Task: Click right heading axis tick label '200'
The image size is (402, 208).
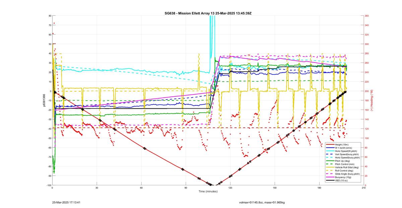Action: pos(367,91)
